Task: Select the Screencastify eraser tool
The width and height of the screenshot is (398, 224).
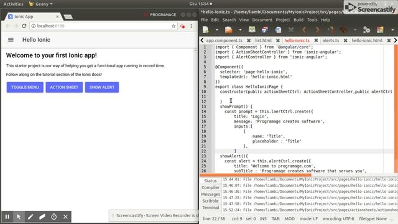Action: 42,217
